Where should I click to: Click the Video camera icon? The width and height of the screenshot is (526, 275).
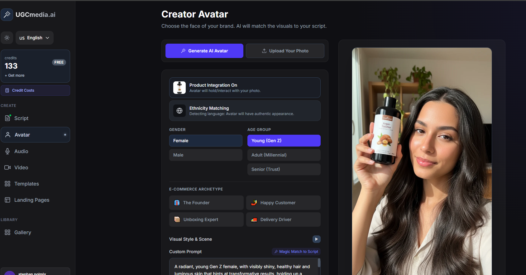(7, 167)
